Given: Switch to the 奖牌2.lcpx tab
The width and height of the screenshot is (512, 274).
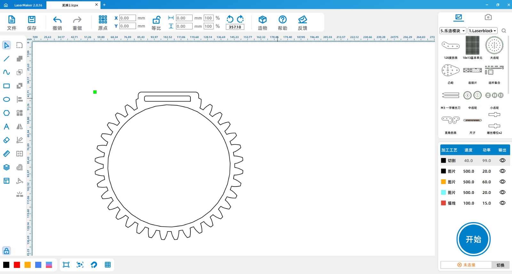Looking at the screenshot, I should (70, 5).
